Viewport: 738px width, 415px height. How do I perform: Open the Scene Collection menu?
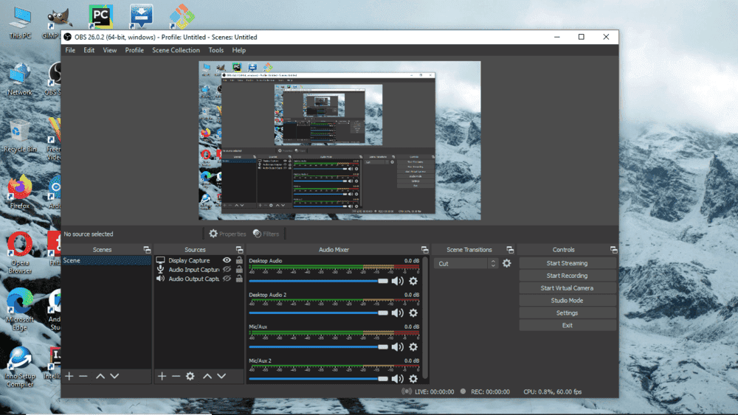pyautogui.click(x=176, y=50)
